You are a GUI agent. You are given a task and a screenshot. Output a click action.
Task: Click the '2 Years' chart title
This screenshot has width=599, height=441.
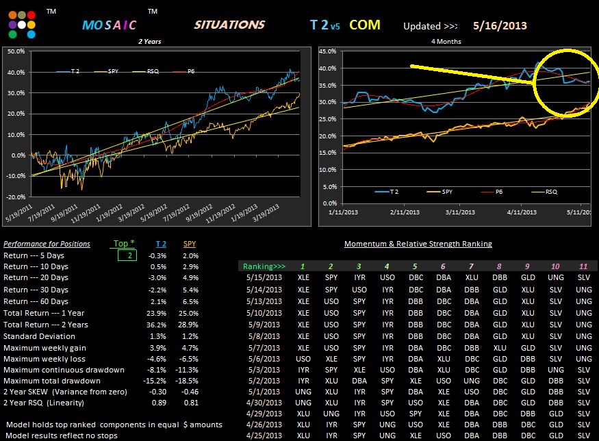[149, 41]
